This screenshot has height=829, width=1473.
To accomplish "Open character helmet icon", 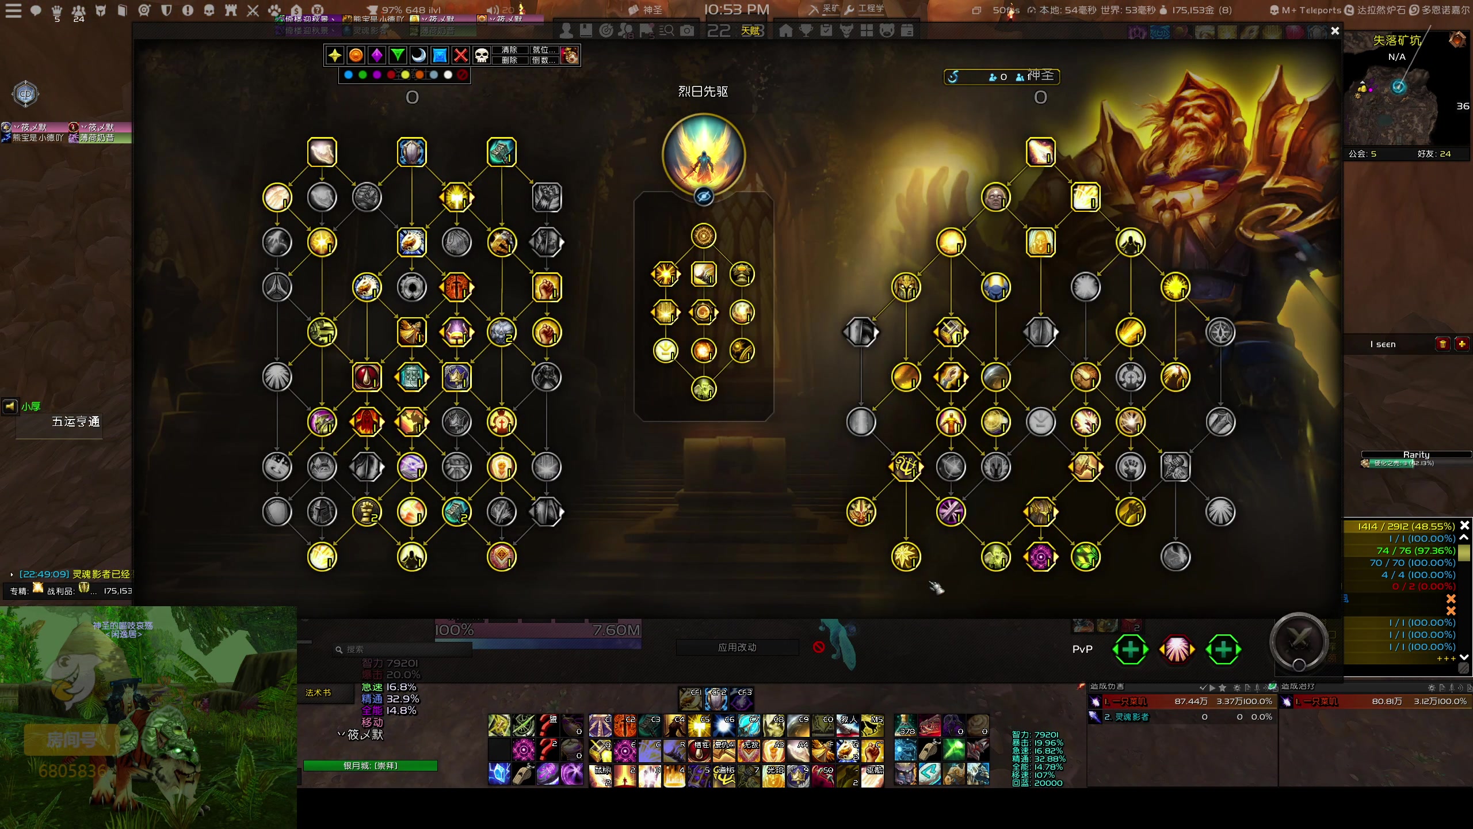I will pos(101,10).
